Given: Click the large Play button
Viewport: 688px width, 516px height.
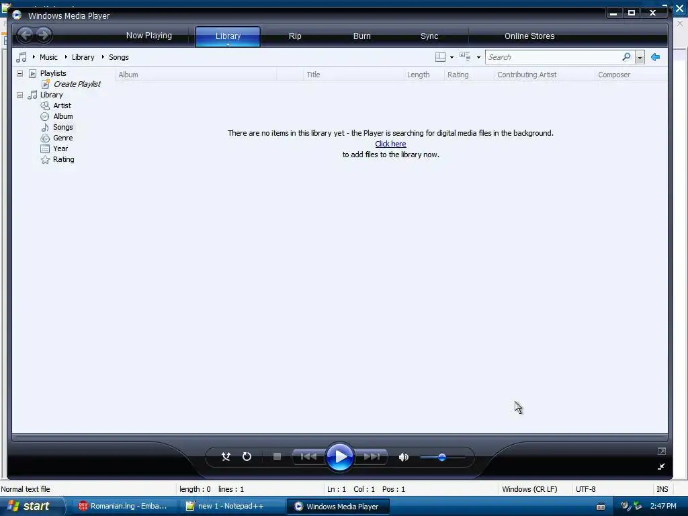Looking at the screenshot, I should (340, 457).
